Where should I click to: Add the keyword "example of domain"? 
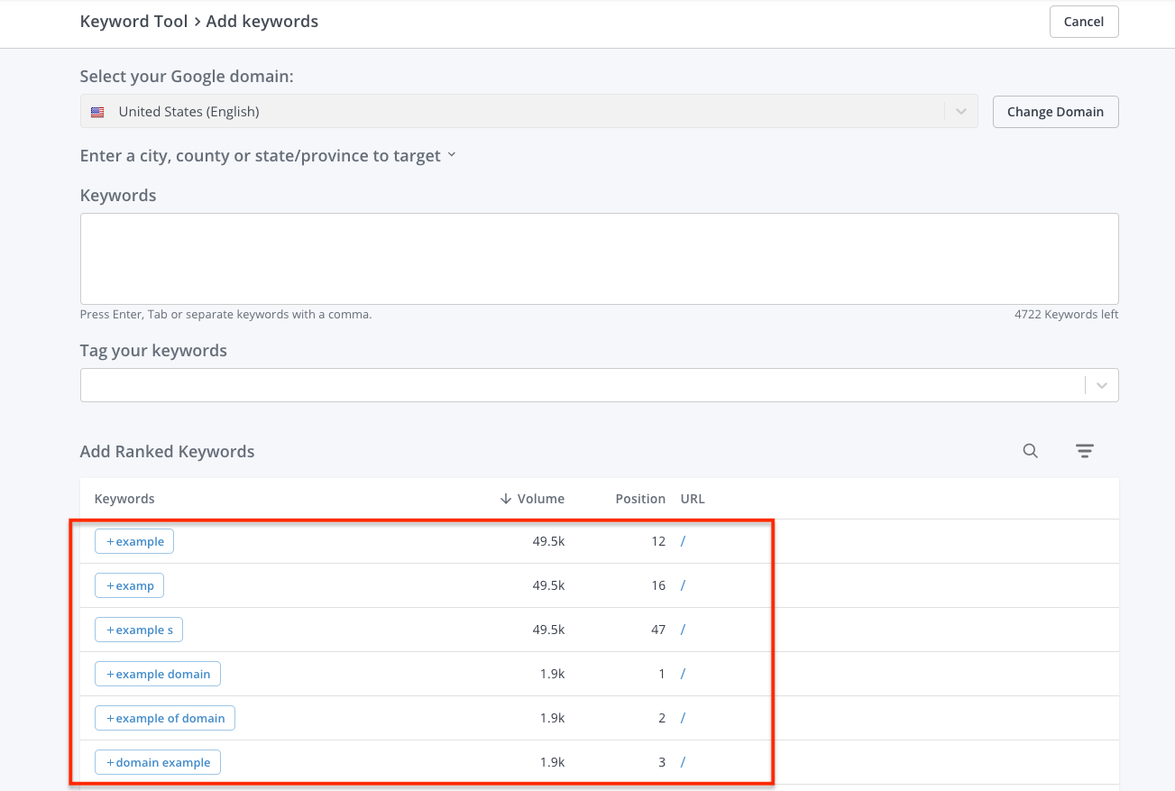point(165,718)
